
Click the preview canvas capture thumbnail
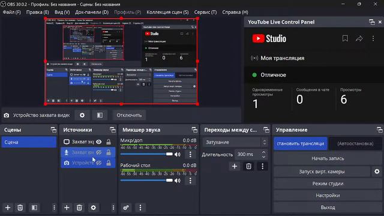click(x=121, y=61)
